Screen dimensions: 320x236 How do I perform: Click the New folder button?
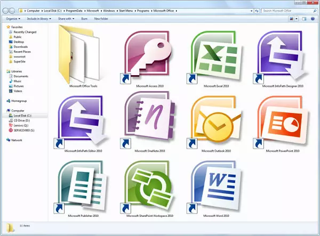[102, 19]
